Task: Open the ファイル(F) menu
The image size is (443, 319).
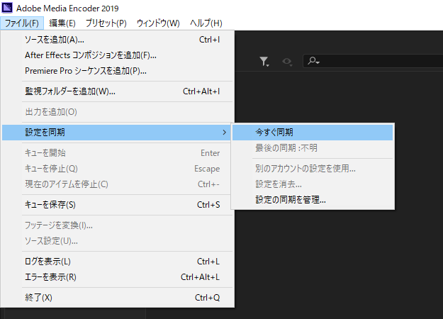Action: point(22,23)
